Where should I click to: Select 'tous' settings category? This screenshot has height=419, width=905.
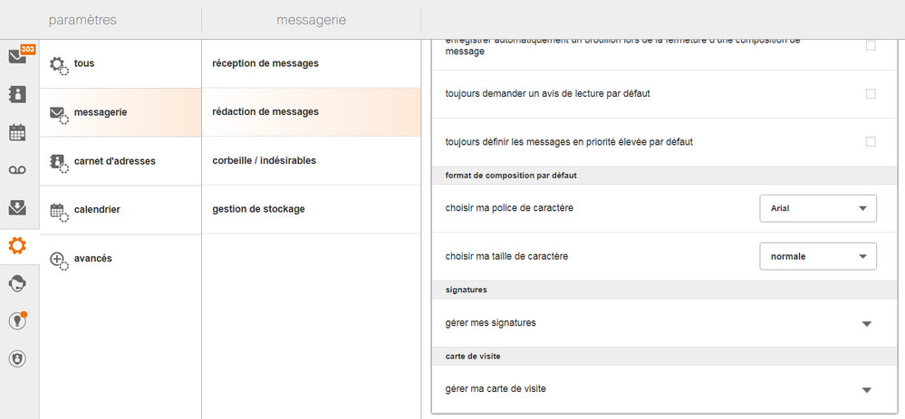120,64
